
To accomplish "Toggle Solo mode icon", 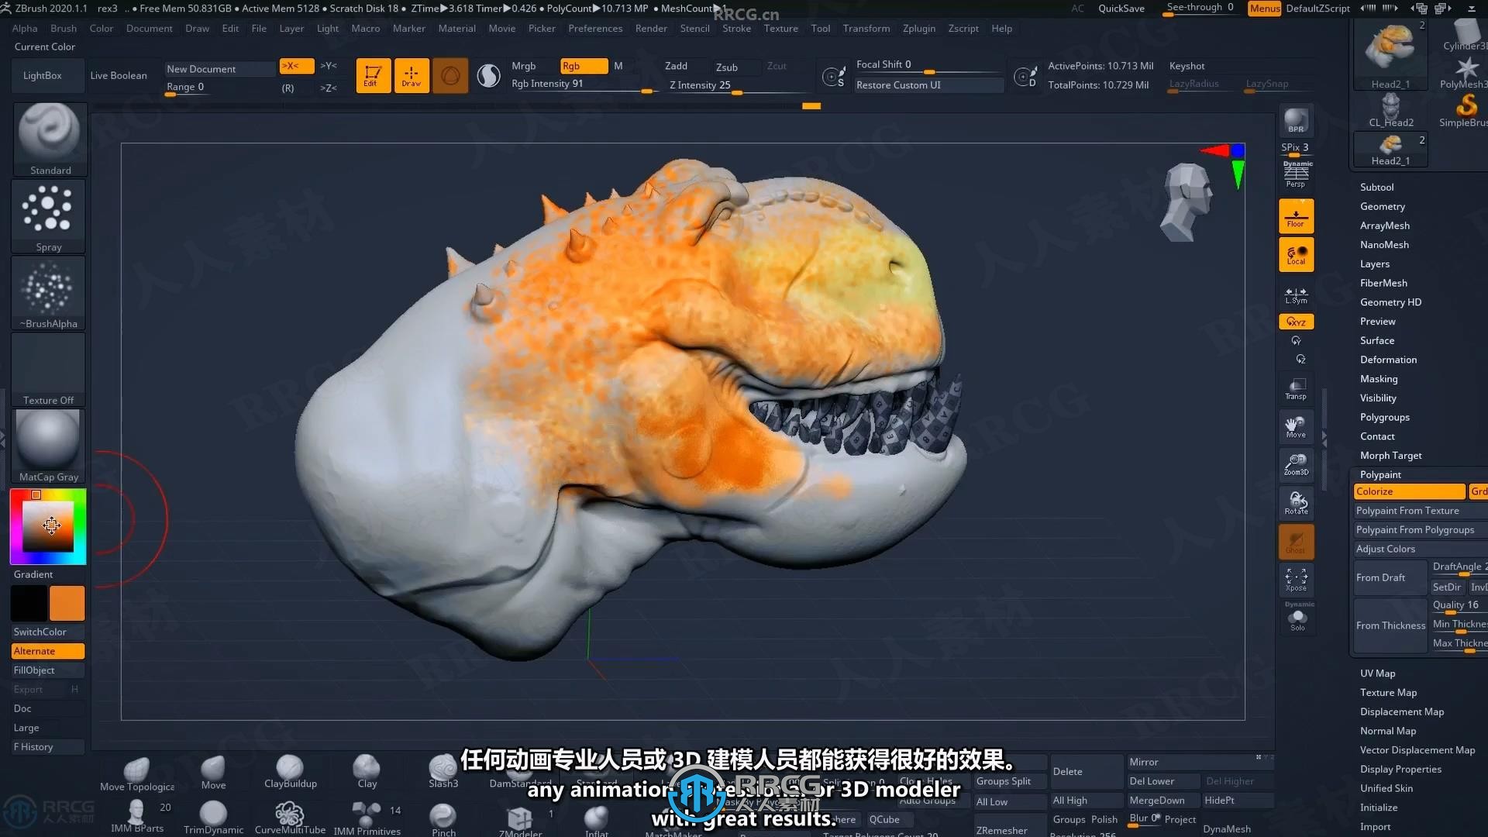I will 1297,621.
